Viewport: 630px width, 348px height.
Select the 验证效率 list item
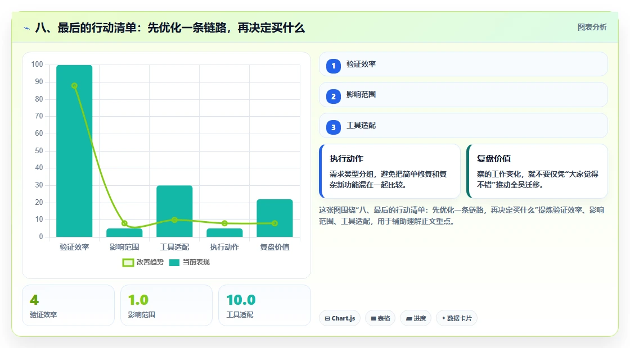(x=463, y=64)
